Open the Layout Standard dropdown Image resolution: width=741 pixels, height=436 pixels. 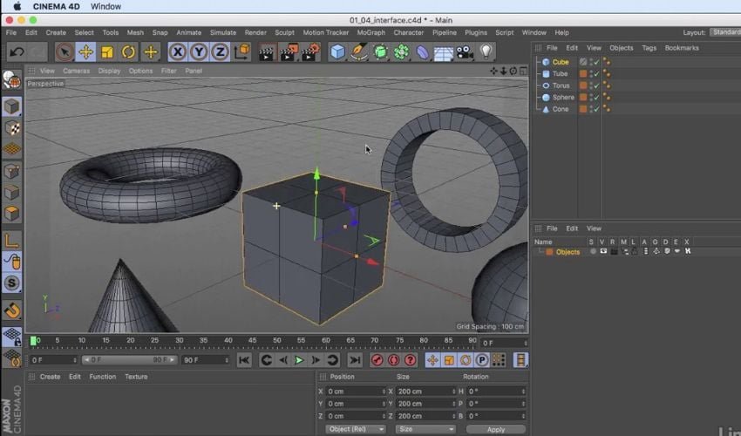pyautogui.click(x=725, y=32)
